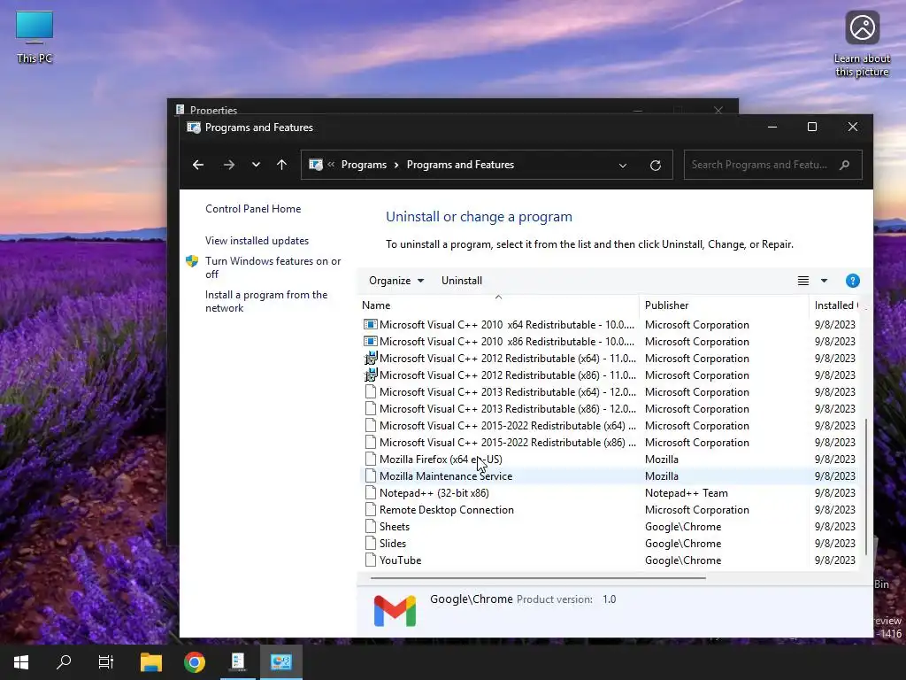The image size is (906, 680).
Task: Select Mozilla Maintenance Service entry
Action: tap(609, 475)
